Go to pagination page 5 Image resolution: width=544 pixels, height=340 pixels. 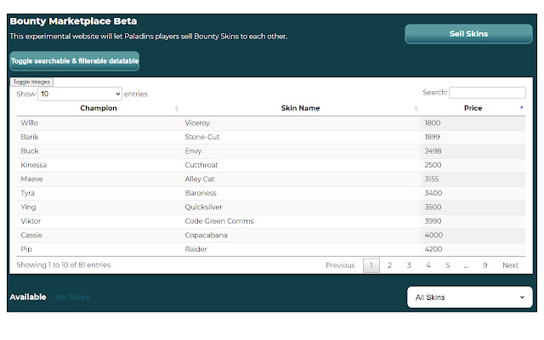pyautogui.click(x=448, y=265)
